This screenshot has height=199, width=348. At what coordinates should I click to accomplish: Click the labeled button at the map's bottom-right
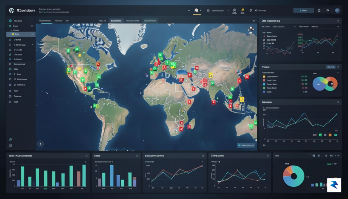pos(246,145)
